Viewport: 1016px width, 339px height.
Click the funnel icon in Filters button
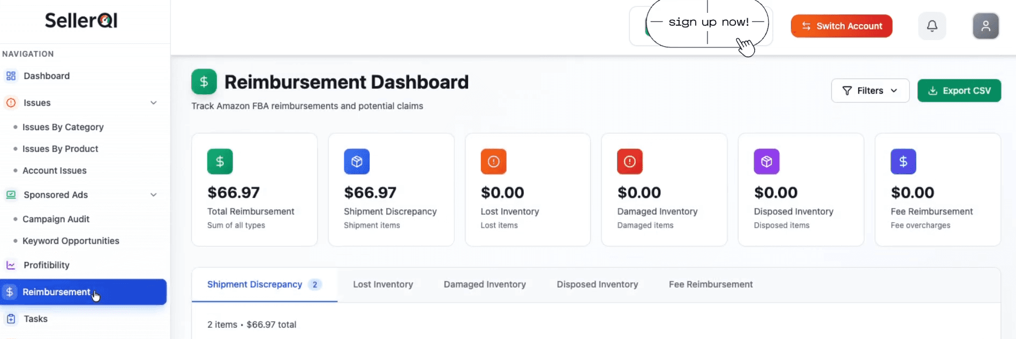(847, 91)
